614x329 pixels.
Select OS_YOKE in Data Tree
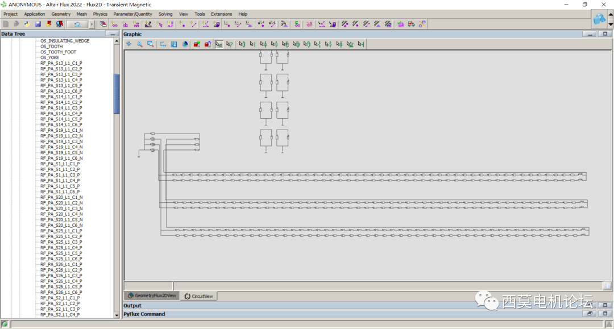[x=49, y=57]
